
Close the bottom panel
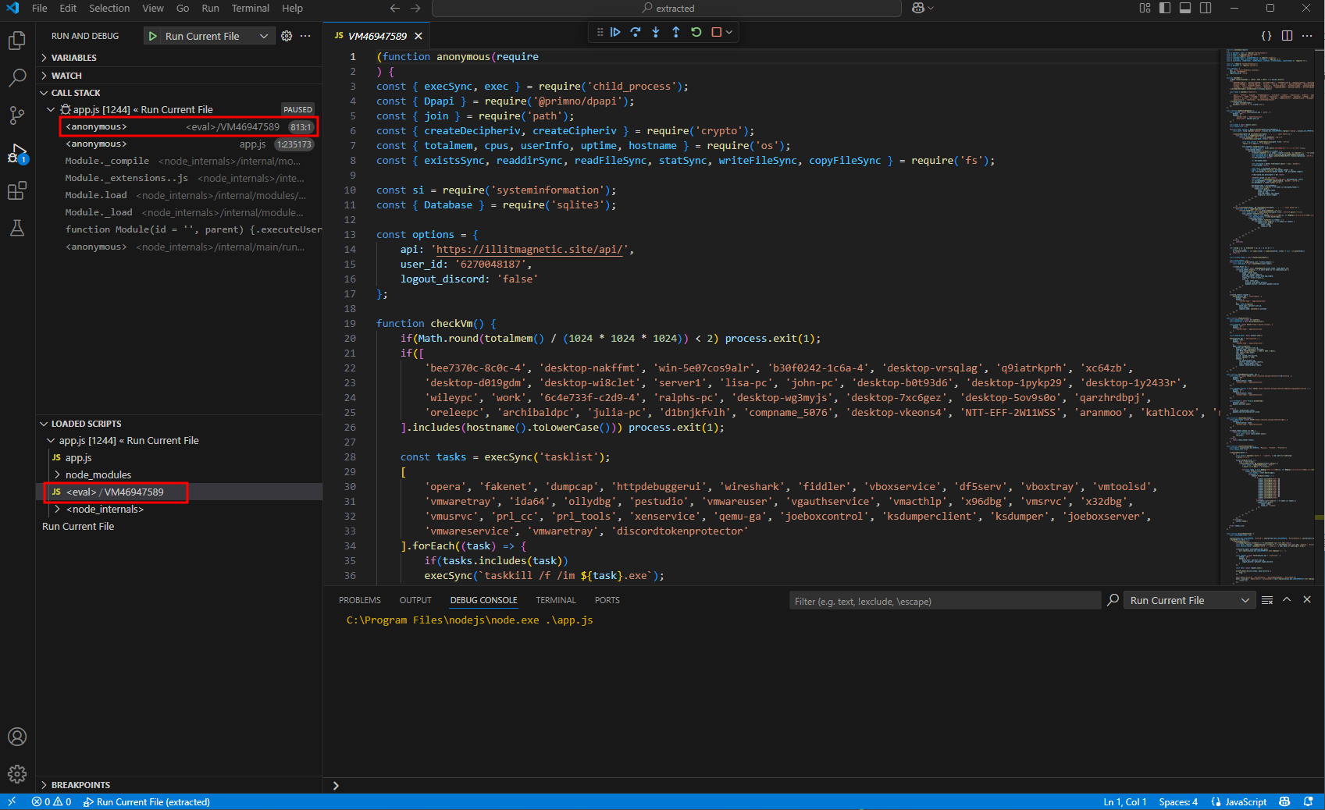pos(1307,600)
